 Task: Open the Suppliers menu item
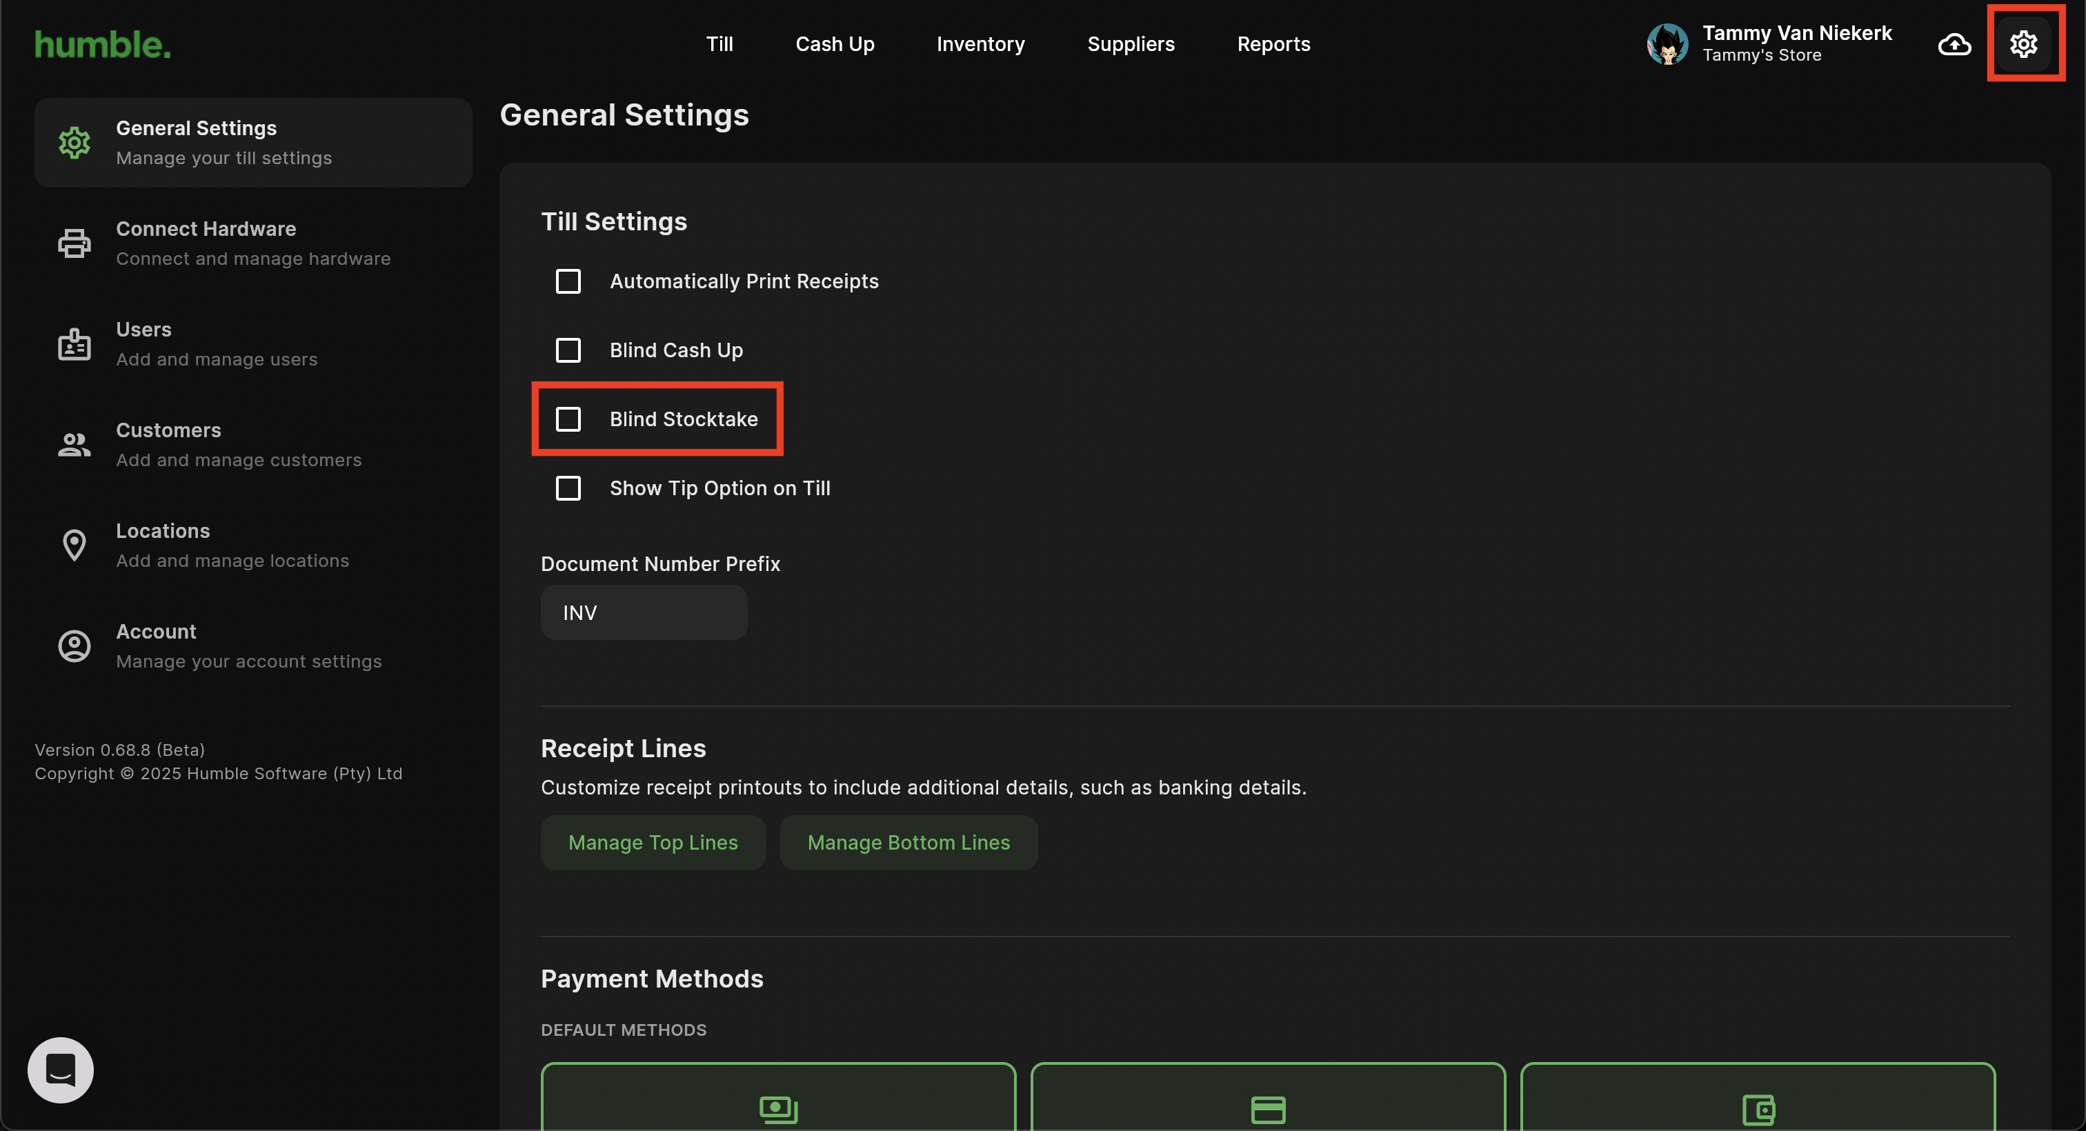pyautogui.click(x=1131, y=43)
